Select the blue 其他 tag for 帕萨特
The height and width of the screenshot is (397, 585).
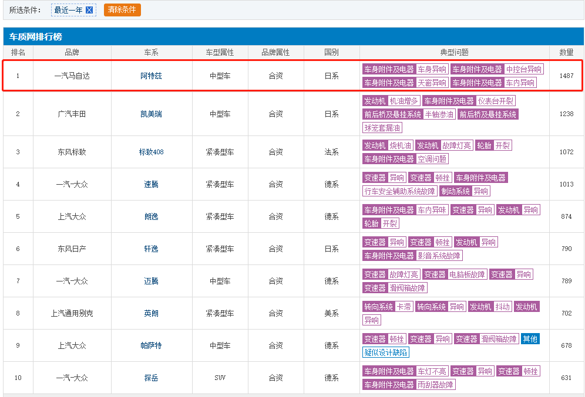point(530,339)
